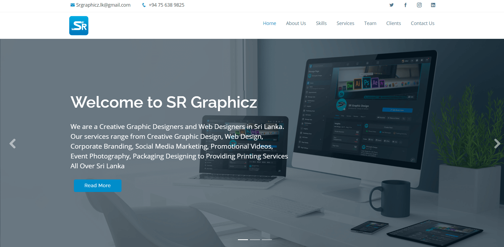The height and width of the screenshot is (247, 504).
Task: View the Team section
Action: coord(370,23)
